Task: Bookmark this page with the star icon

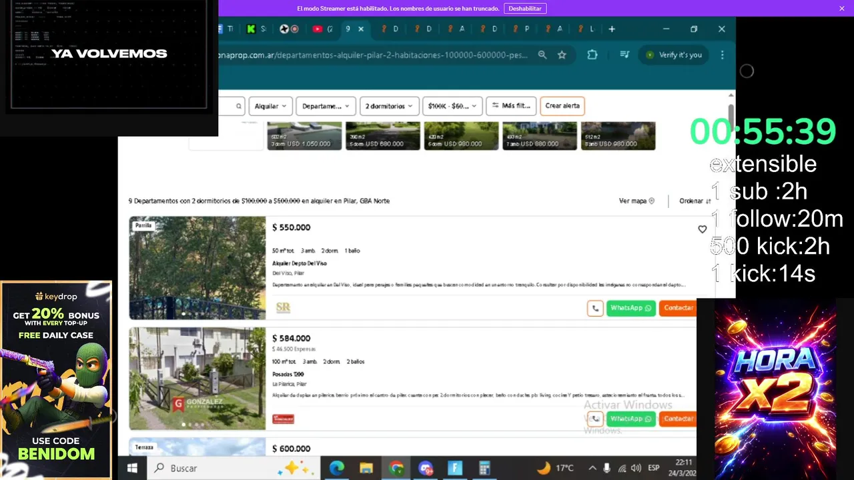Action: pos(562,55)
